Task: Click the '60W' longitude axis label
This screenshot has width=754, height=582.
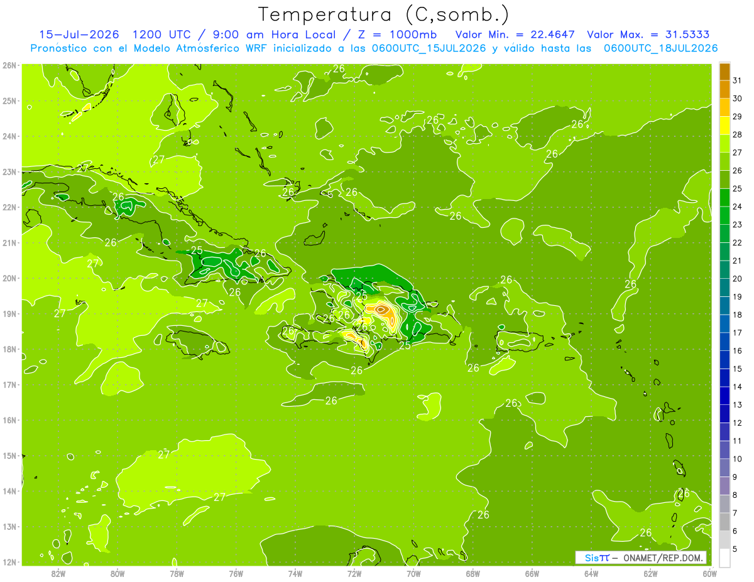Action: coord(710,573)
